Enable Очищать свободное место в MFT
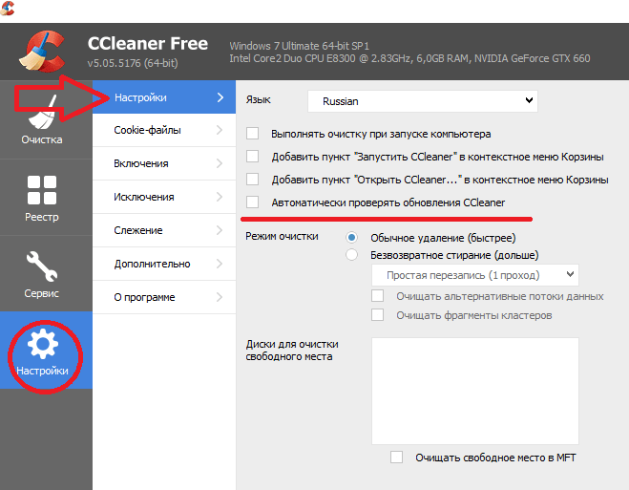Image resolution: width=629 pixels, height=490 pixels. pos(397,458)
